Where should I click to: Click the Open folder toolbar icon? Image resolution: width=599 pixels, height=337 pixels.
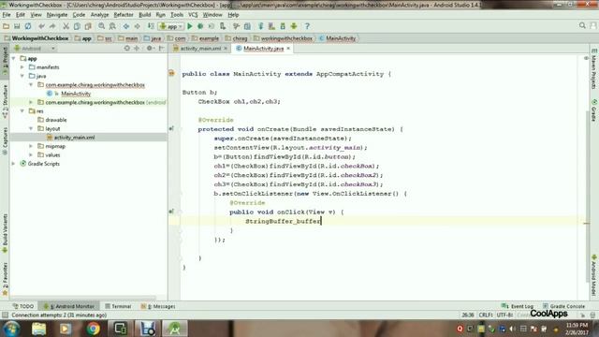tap(6, 26)
